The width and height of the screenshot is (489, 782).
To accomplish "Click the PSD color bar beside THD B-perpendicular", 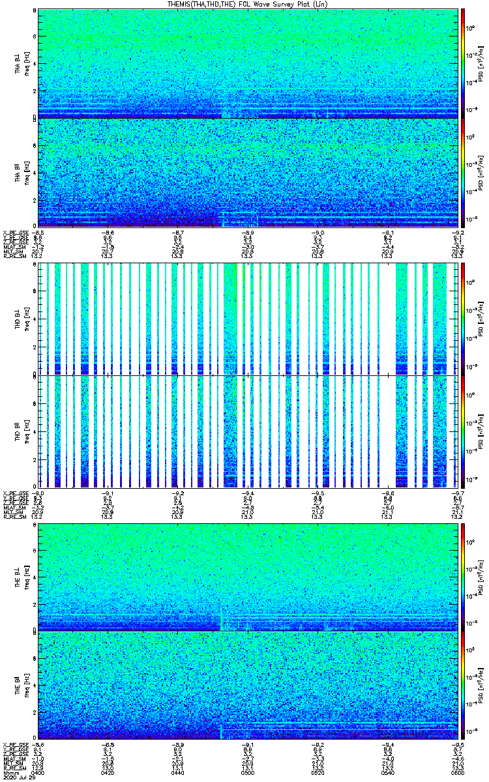I will click(462, 319).
